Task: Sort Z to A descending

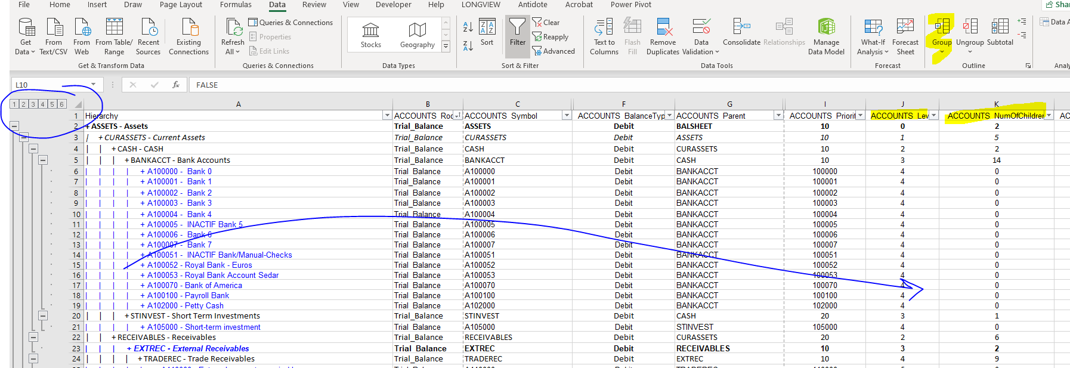Action: 468,45
